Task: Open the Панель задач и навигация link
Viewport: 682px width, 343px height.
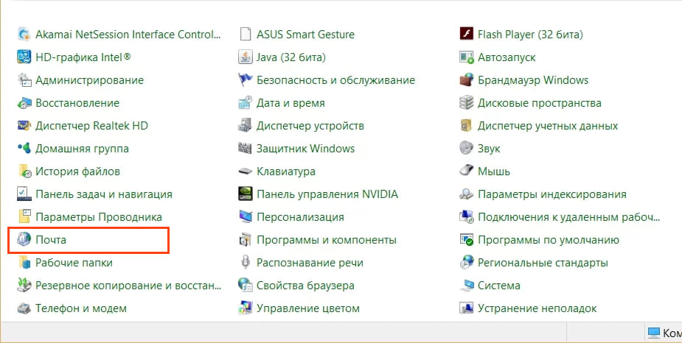Action: click(104, 194)
